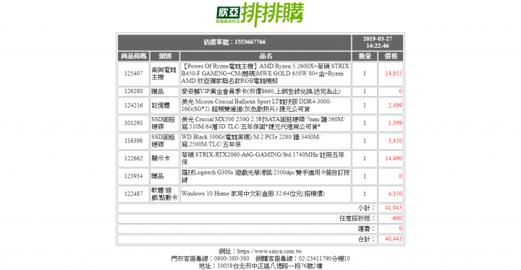Click the price 2,499

click(395, 105)
